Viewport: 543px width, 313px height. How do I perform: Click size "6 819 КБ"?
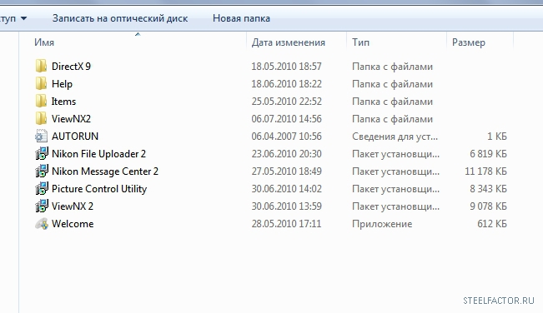tap(488, 154)
